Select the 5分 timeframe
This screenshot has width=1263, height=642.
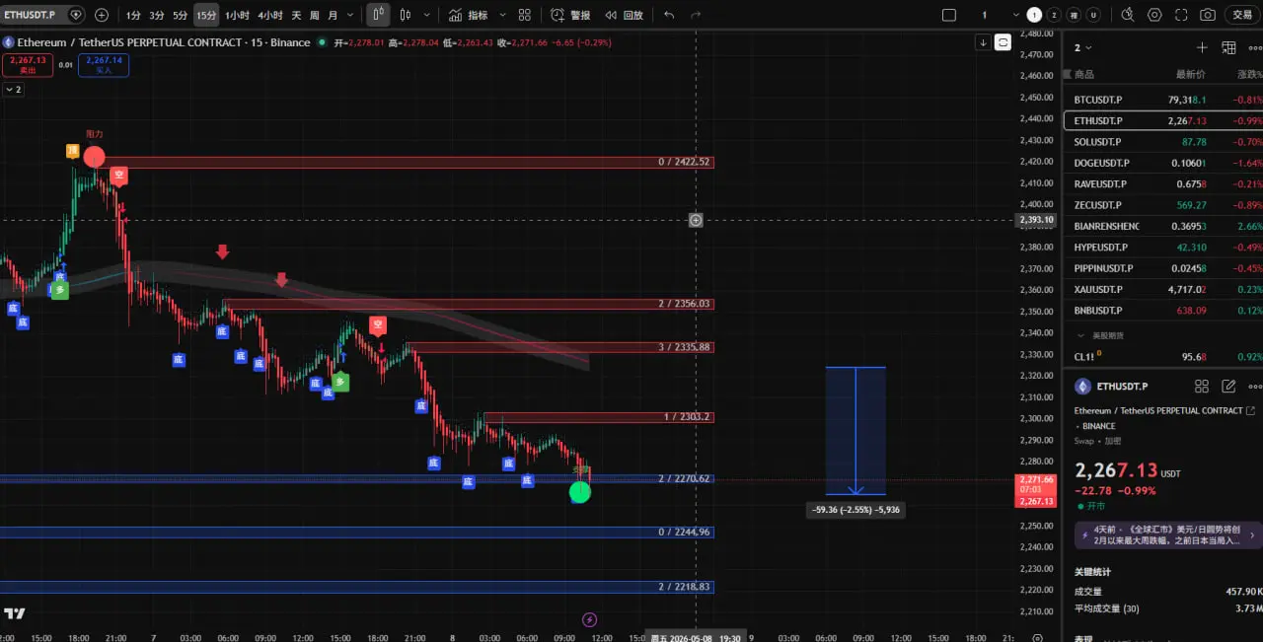coord(180,15)
